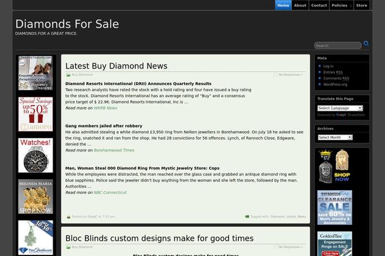Open the Special Savings 50% off ad
The height and width of the screenshot is (256, 385).
(x=35, y=114)
